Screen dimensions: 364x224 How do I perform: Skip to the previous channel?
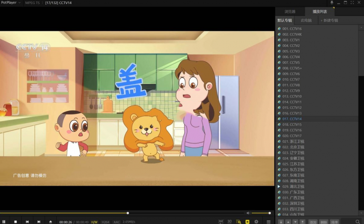27,222
